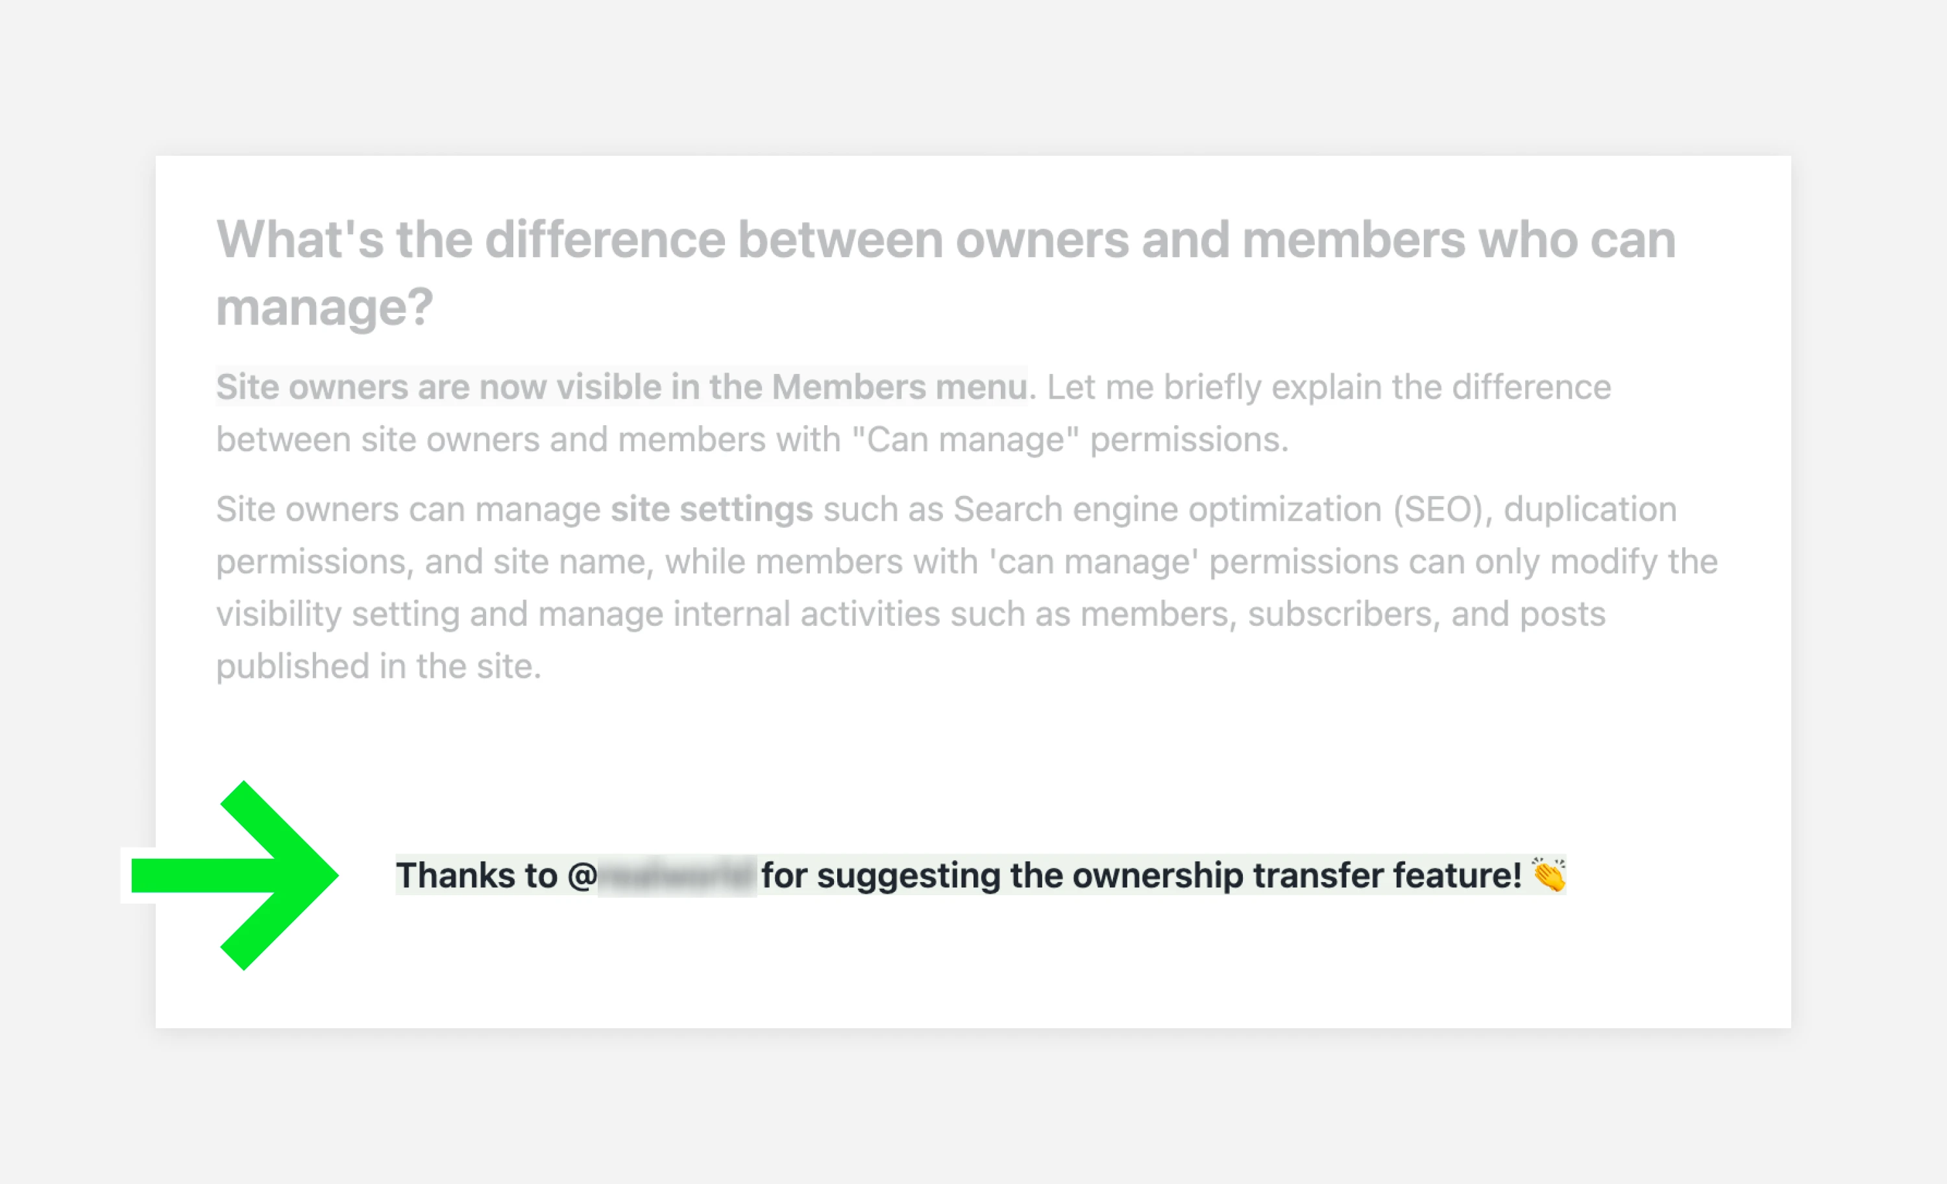The image size is (1947, 1184).
Task: Click the word 'manage?' in the heading
Action: [324, 306]
